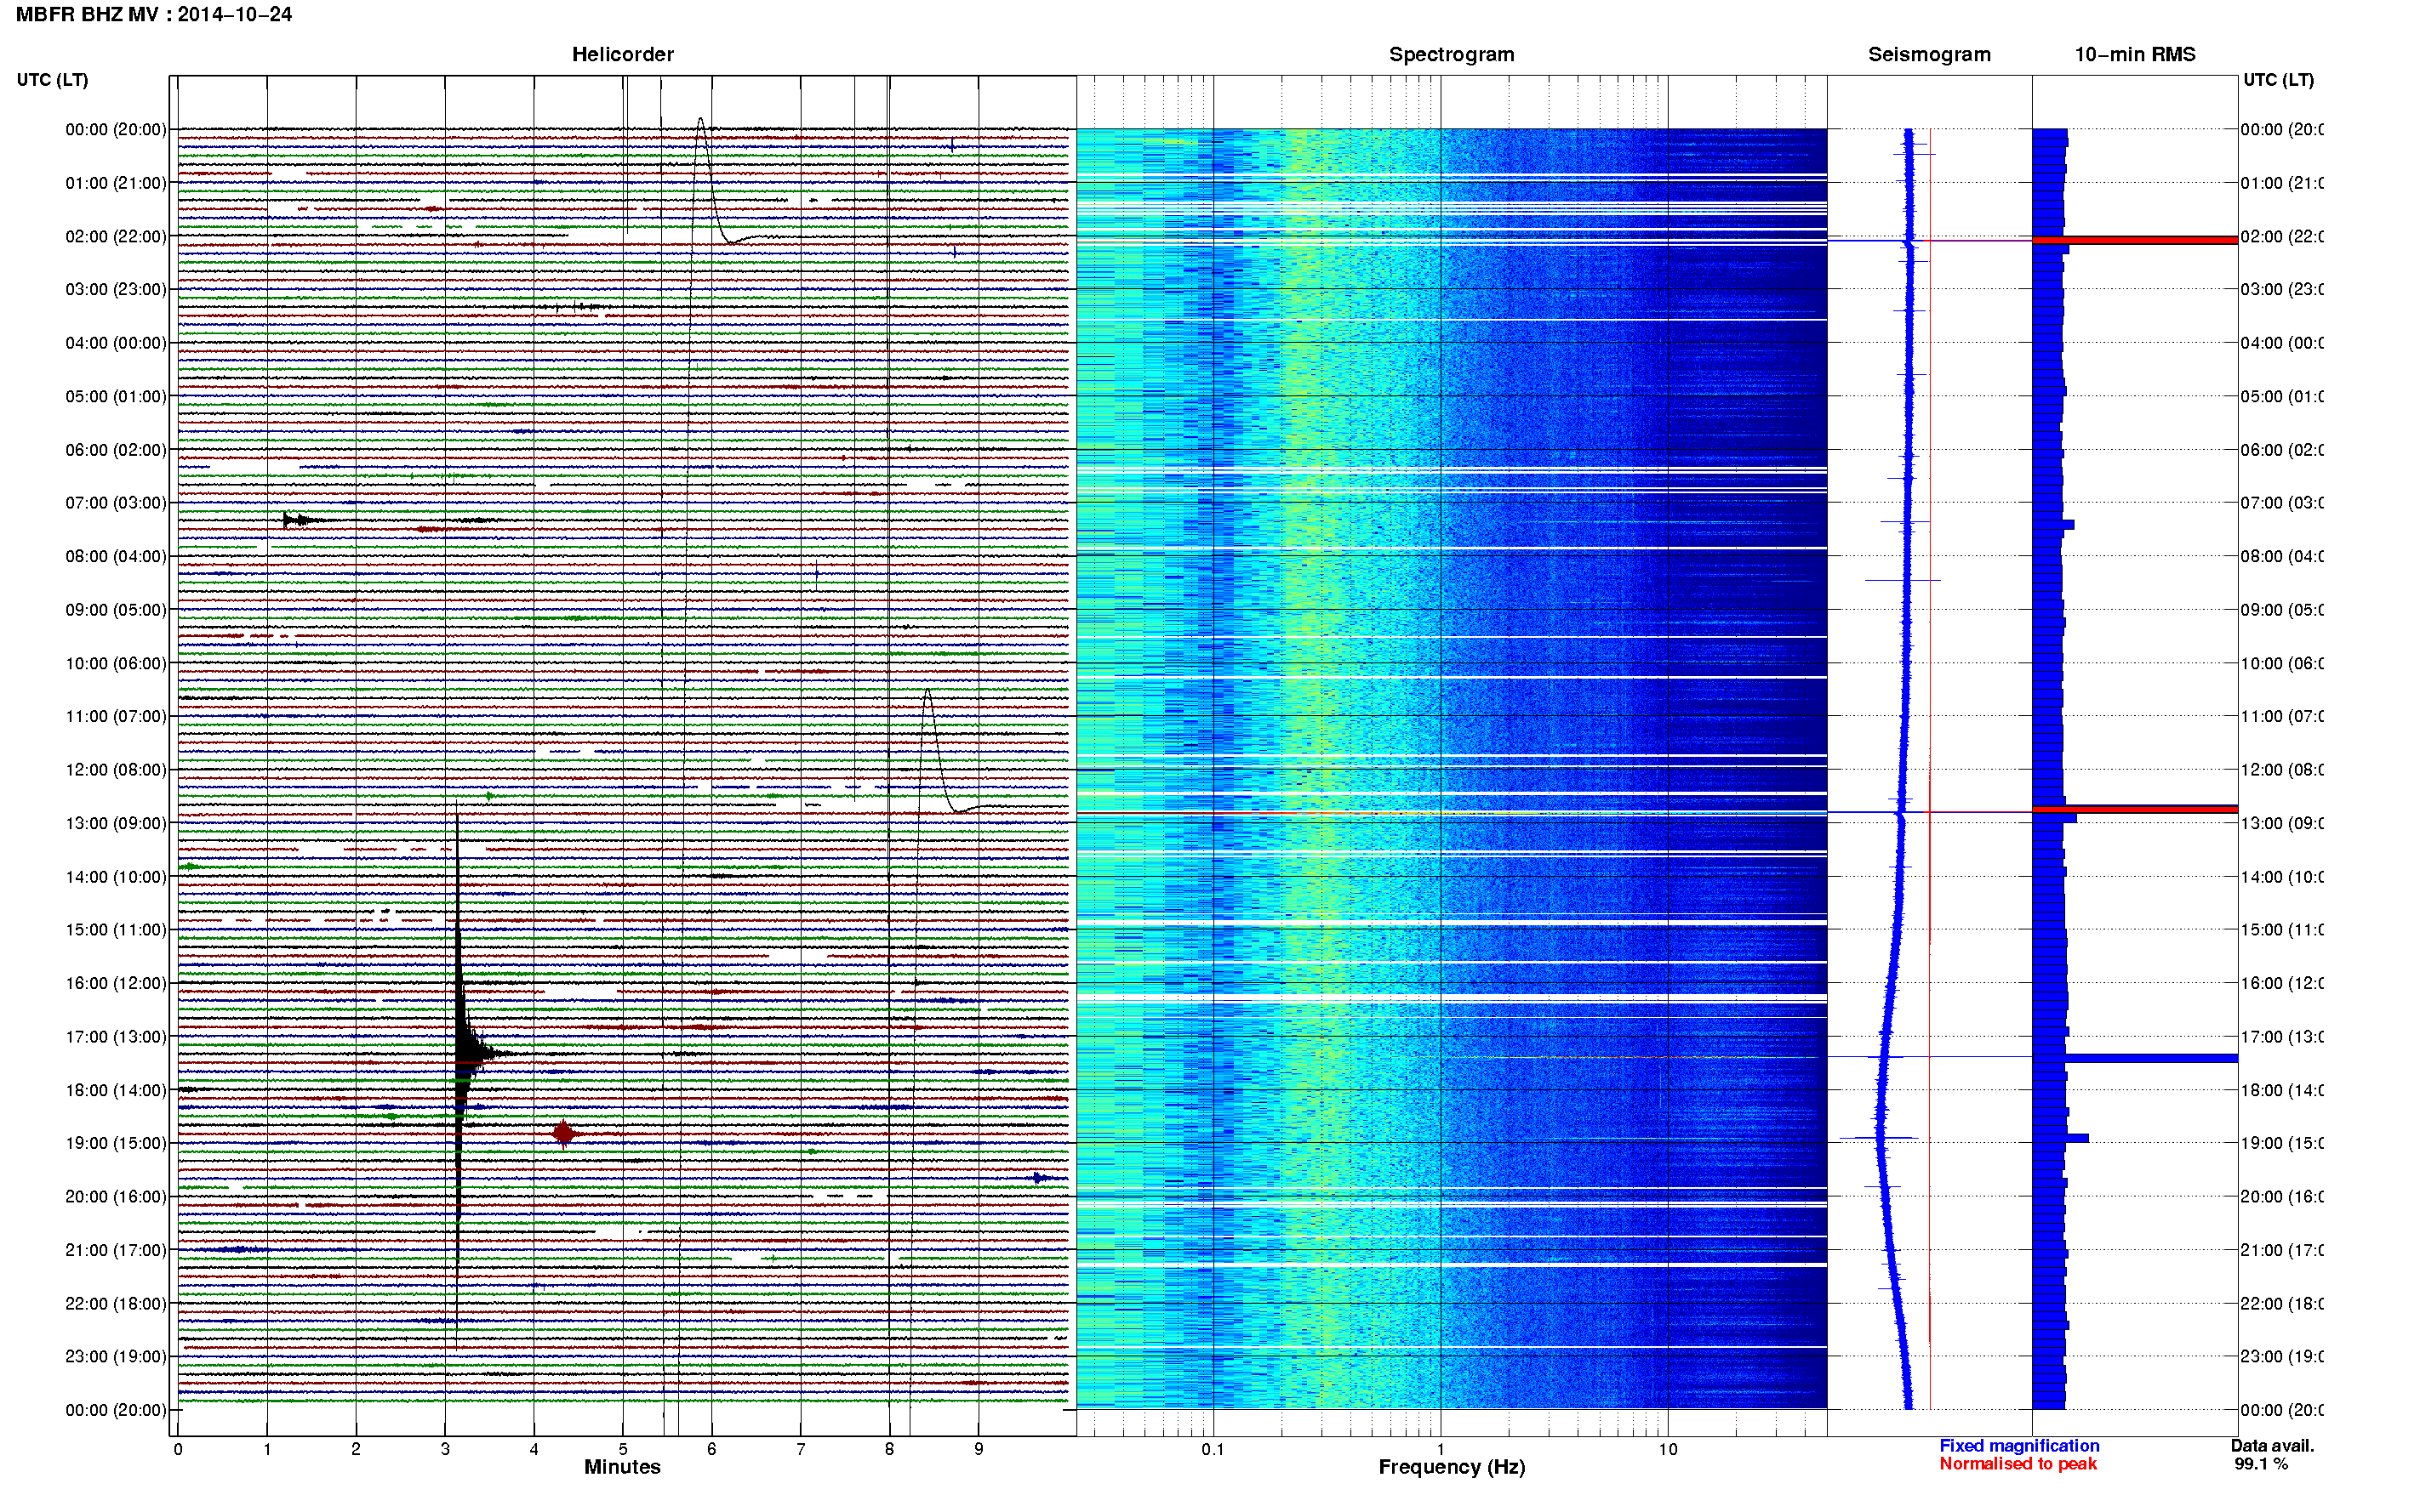Click the left '07:00 (03:00)' time label

pos(116,502)
